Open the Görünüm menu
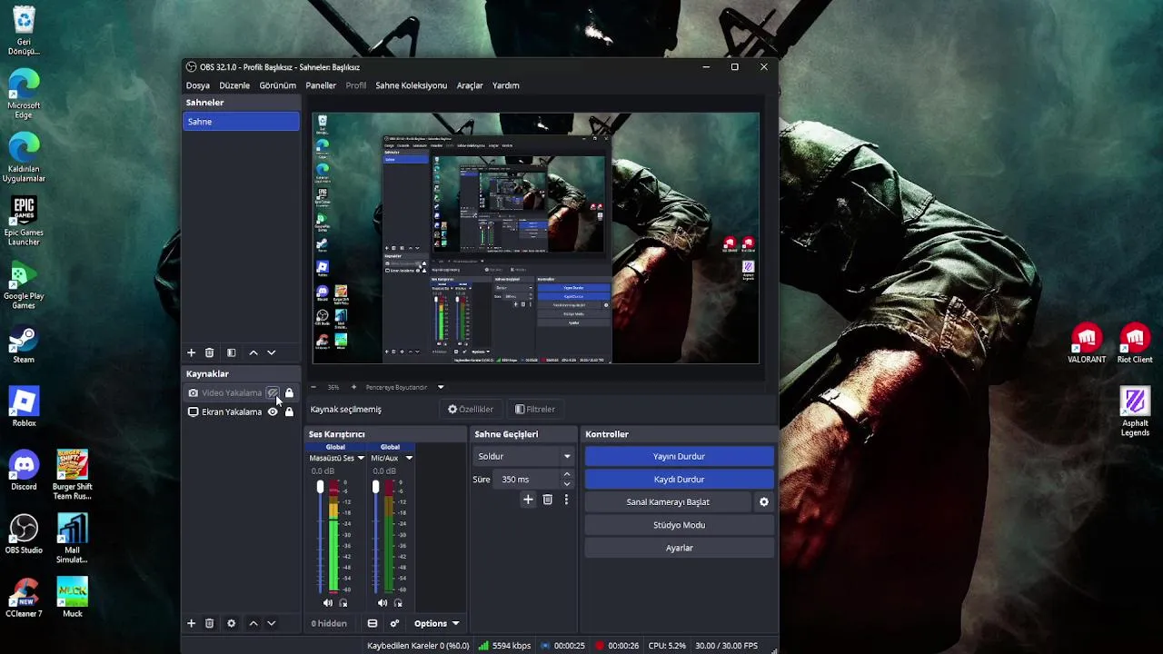Viewport: 1163px width, 654px height. (x=278, y=85)
